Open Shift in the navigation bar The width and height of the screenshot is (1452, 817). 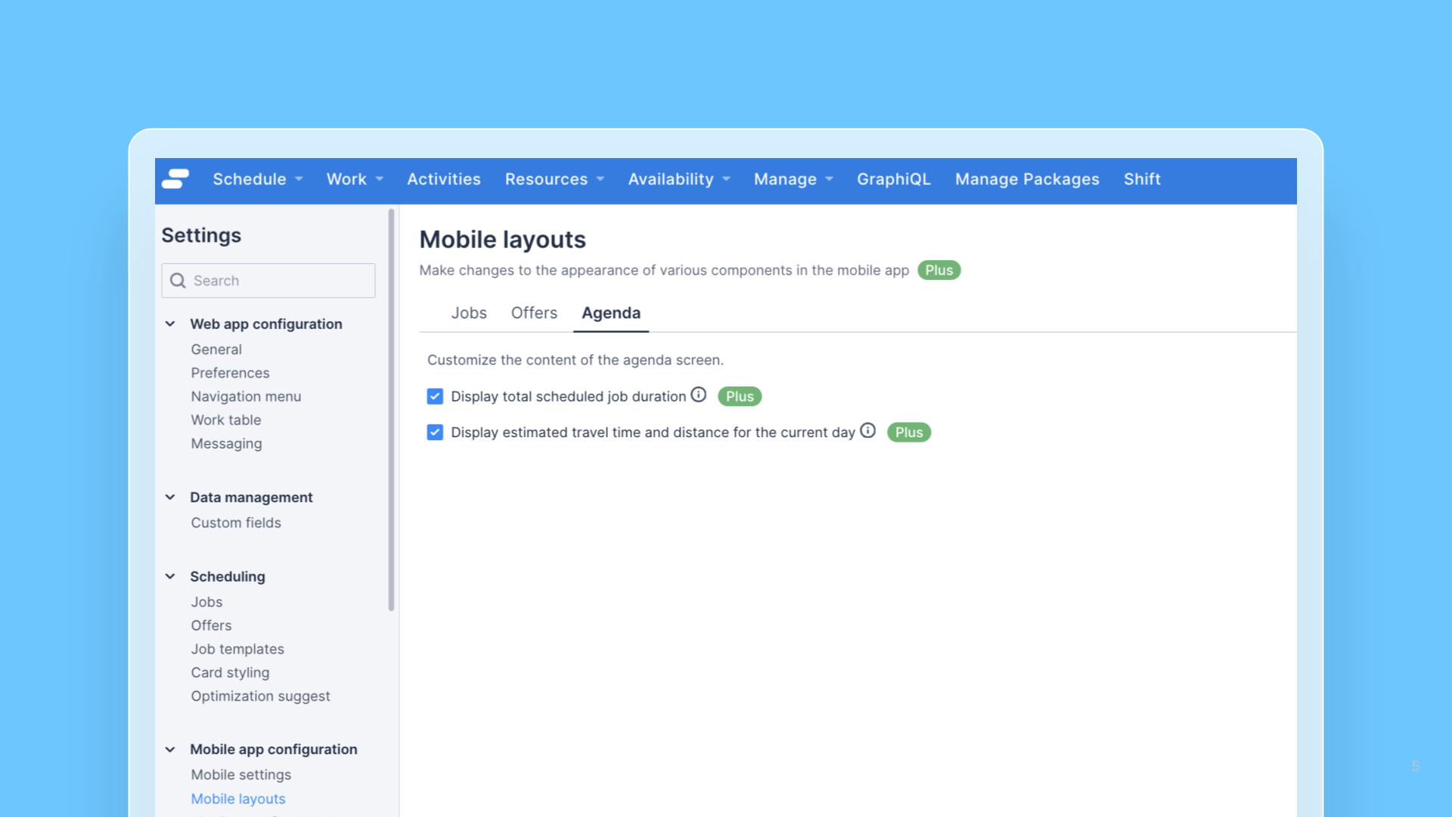point(1142,179)
